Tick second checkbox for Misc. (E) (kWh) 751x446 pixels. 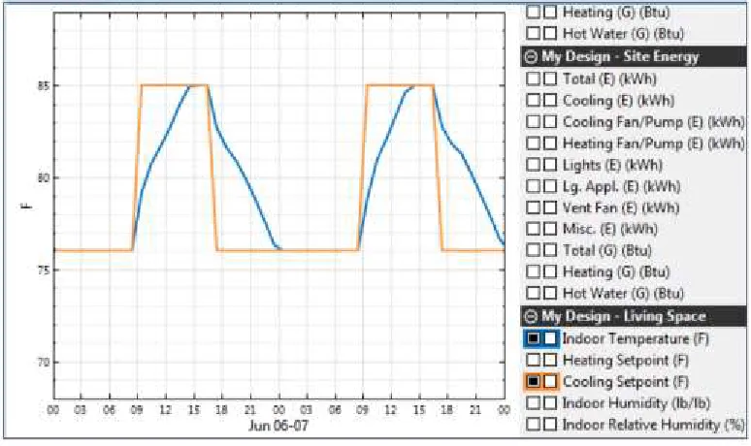(x=550, y=229)
